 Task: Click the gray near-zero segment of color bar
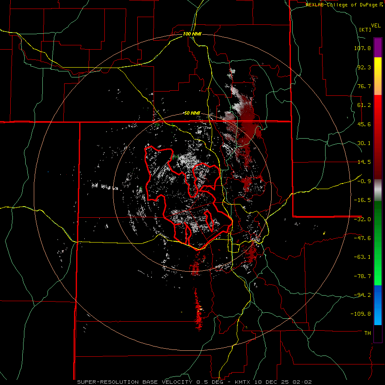click(x=378, y=190)
